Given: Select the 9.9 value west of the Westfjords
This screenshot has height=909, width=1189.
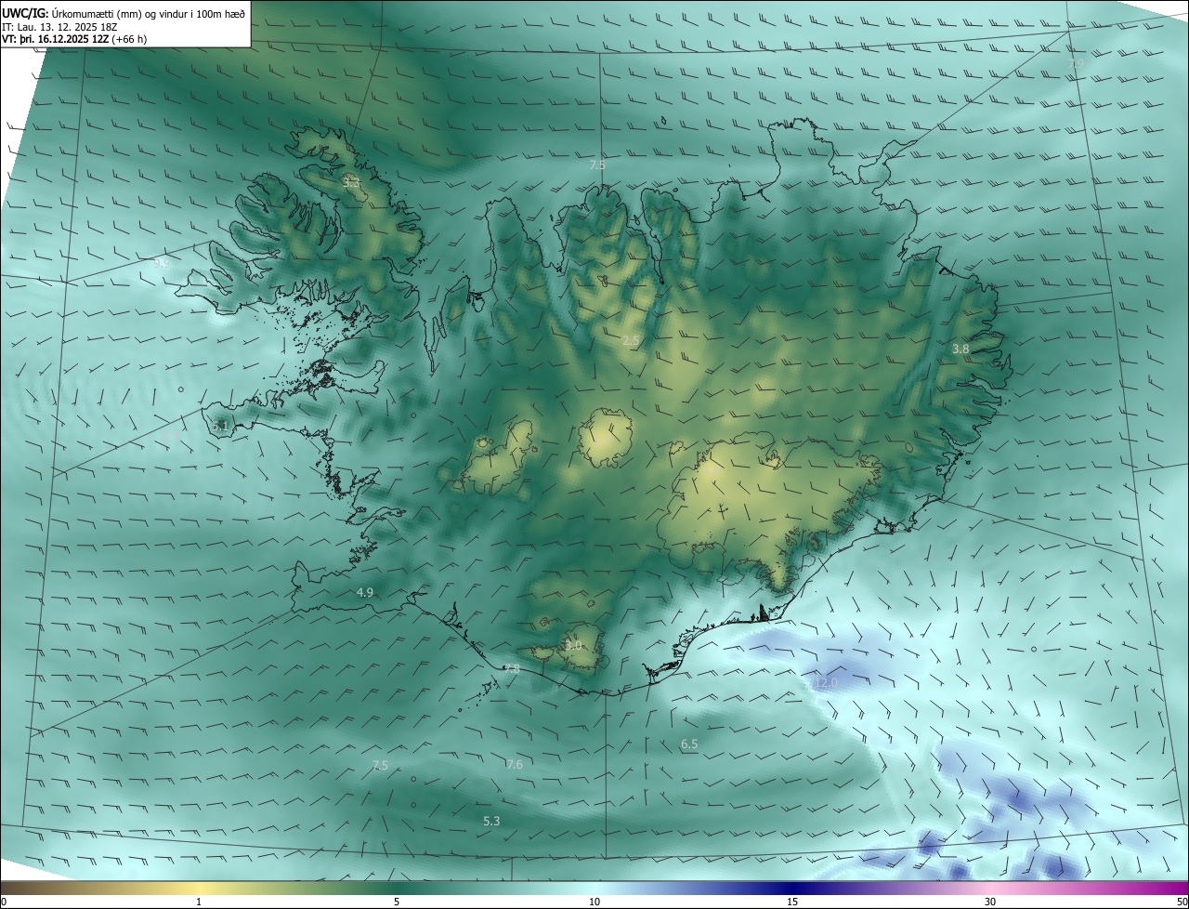Looking at the screenshot, I should (x=162, y=264).
